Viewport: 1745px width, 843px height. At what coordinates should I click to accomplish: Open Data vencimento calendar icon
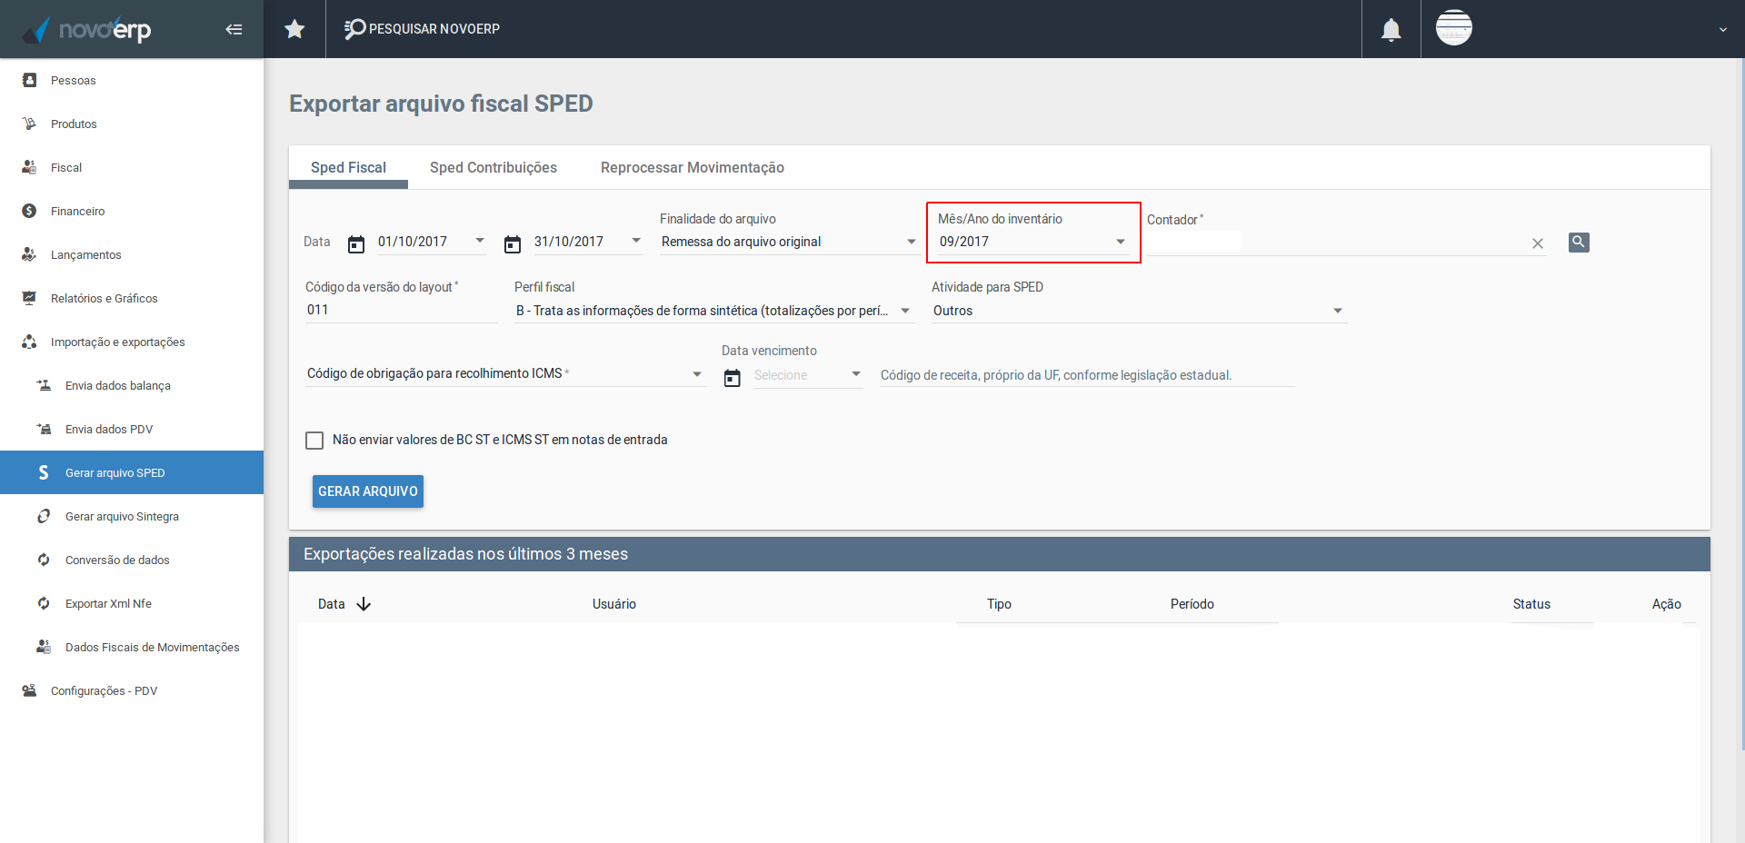[733, 378]
